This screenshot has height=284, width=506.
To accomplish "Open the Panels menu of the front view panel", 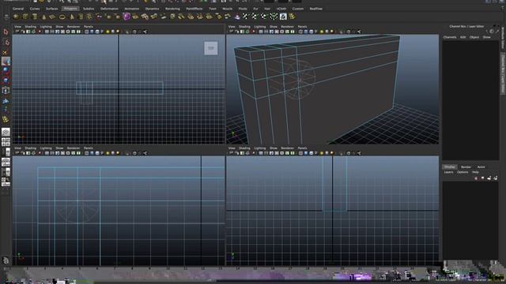I will pos(88,148).
